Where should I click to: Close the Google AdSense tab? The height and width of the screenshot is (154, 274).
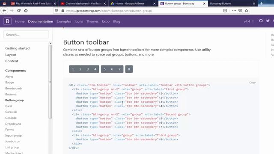[x=154, y=3]
